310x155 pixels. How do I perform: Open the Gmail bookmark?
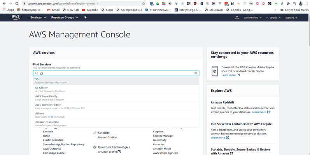pos(53,10)
